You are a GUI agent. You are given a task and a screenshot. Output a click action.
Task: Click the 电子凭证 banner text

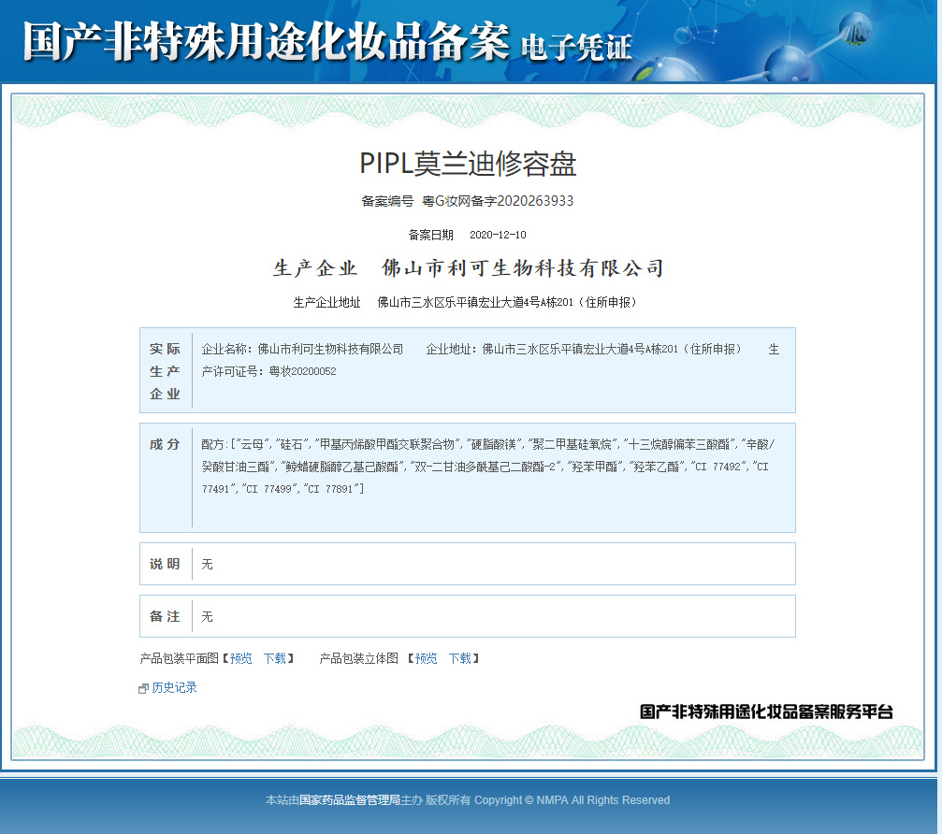pyautogui.click(x=576, y=48)
